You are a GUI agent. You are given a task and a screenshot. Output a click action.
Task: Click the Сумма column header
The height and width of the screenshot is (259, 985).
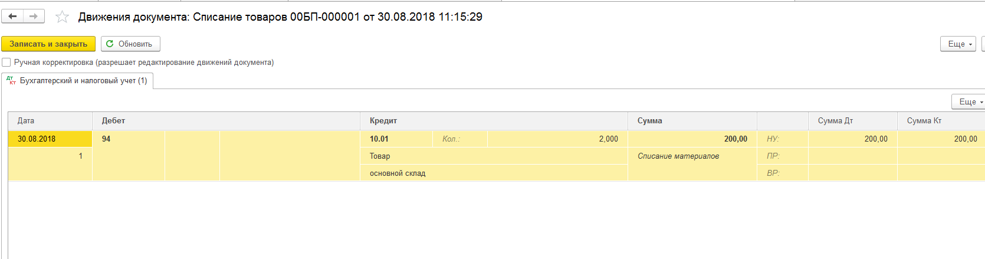point(649,121)
